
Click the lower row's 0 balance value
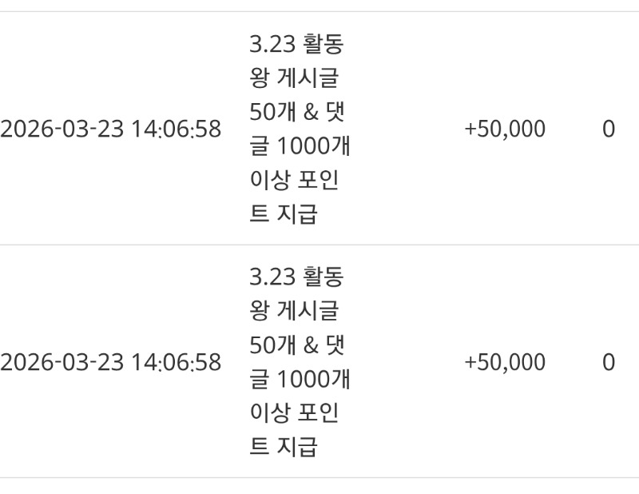click(609, 363)
